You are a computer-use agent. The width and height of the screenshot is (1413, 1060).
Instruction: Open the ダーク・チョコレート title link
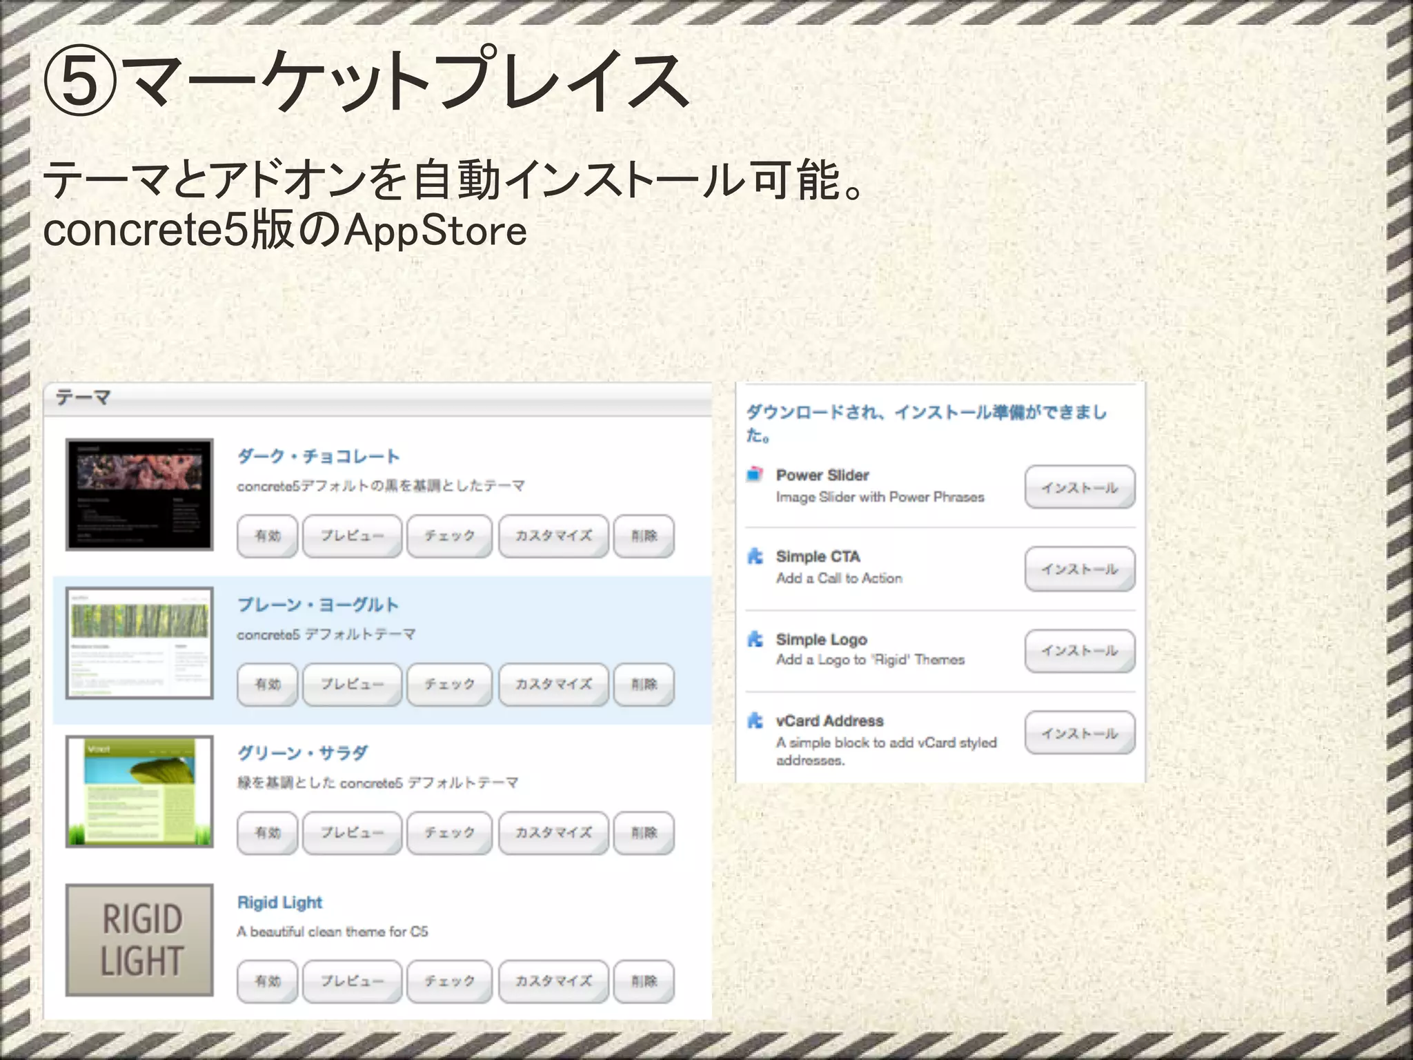(319, 456)
